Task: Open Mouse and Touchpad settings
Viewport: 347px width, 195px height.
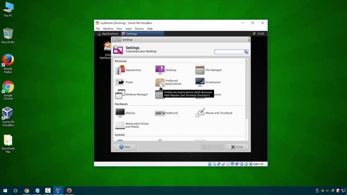Action: 214,113
